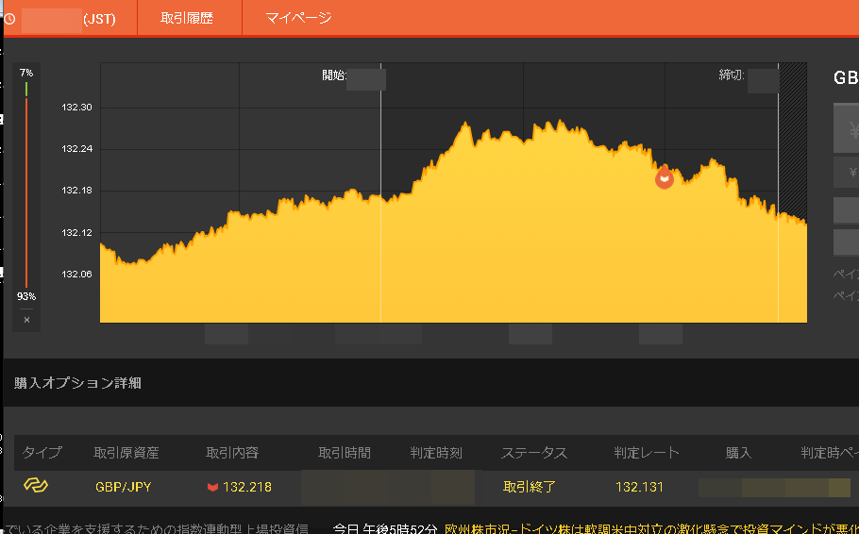
Task: Select 132.131 judgement rate cell
Action: [x=639, y=487]
